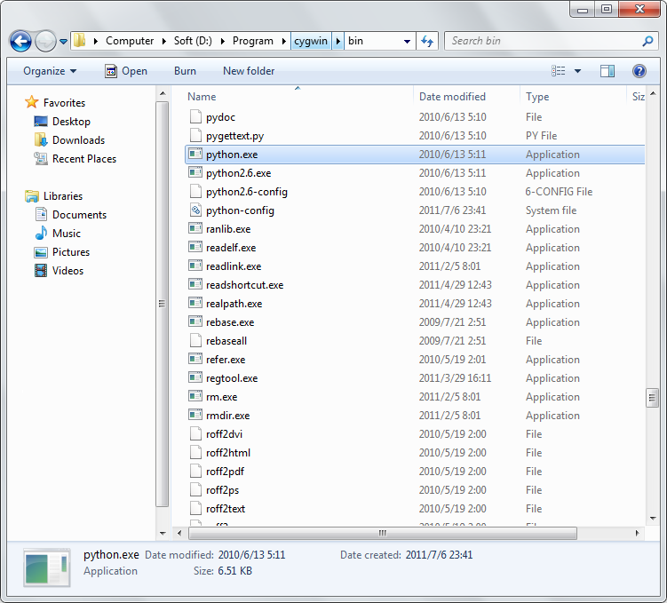Screen dimensions: 667x603
Task: Open Desktop in the sidebar
Action: point(71,122)
